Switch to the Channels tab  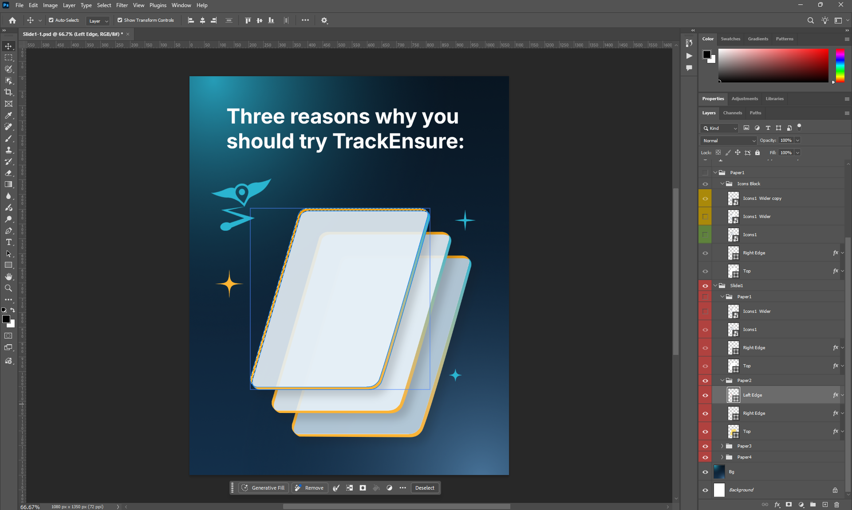click(x=733, y=113)
